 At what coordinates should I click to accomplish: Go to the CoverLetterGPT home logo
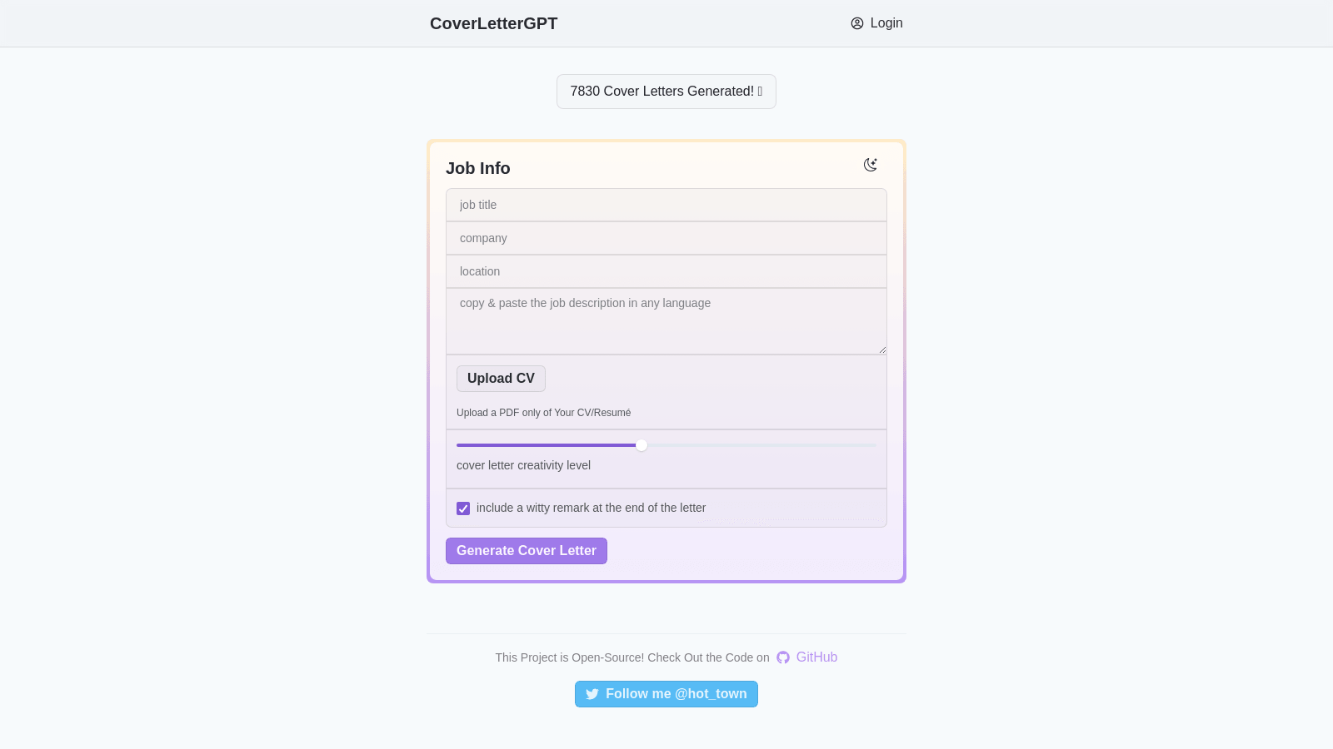point(494,23)
